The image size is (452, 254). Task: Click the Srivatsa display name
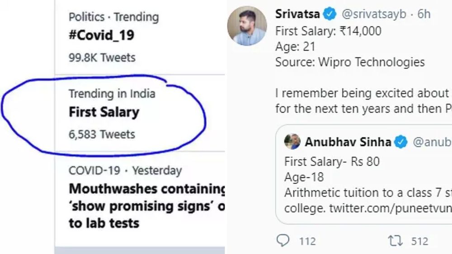tap(298, 14)
